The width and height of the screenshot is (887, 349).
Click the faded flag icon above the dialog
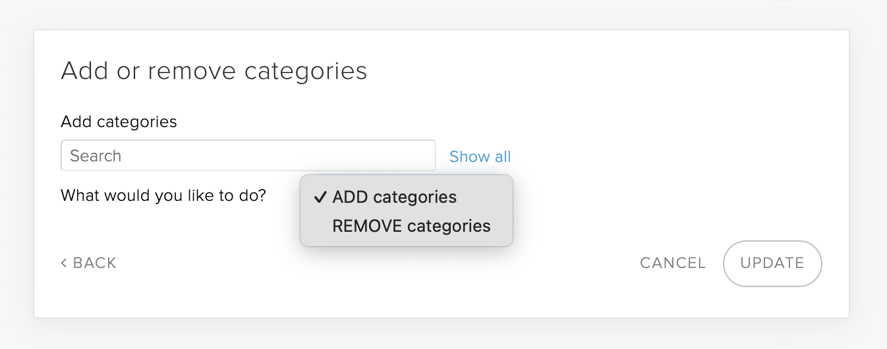click(784, 6)
